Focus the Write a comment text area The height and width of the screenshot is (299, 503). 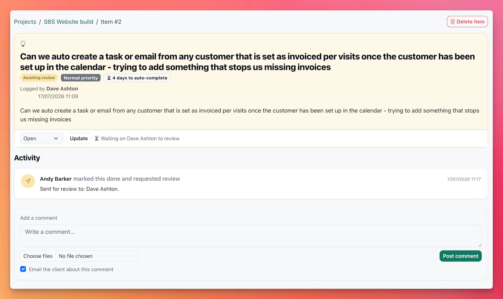click(251, 236)
